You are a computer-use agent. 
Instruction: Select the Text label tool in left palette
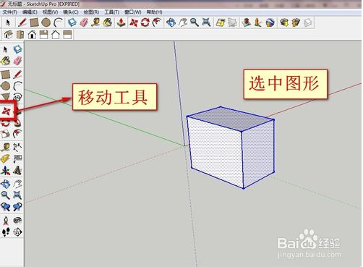coord(17,158)
